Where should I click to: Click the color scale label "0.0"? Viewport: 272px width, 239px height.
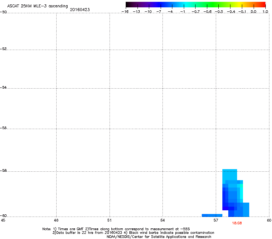[254, 12]
